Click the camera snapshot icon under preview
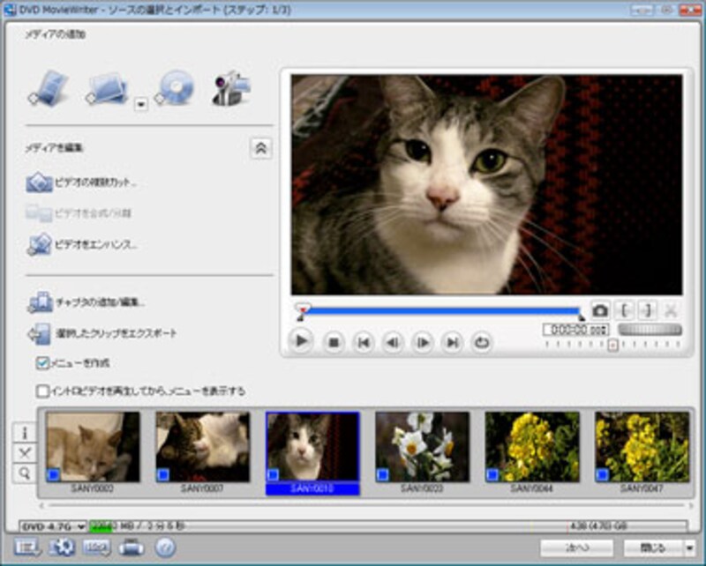 pos(600,310)
